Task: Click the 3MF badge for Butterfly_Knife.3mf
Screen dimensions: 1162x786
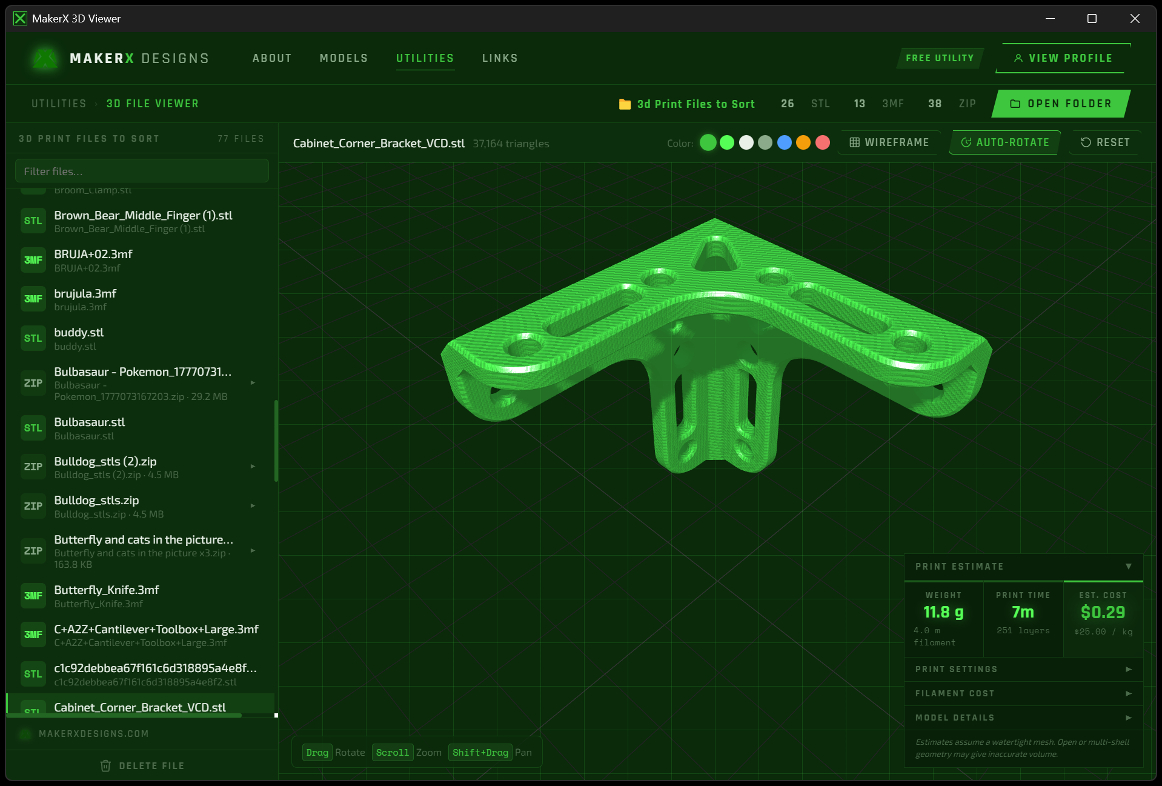Action: coord(33,596)
